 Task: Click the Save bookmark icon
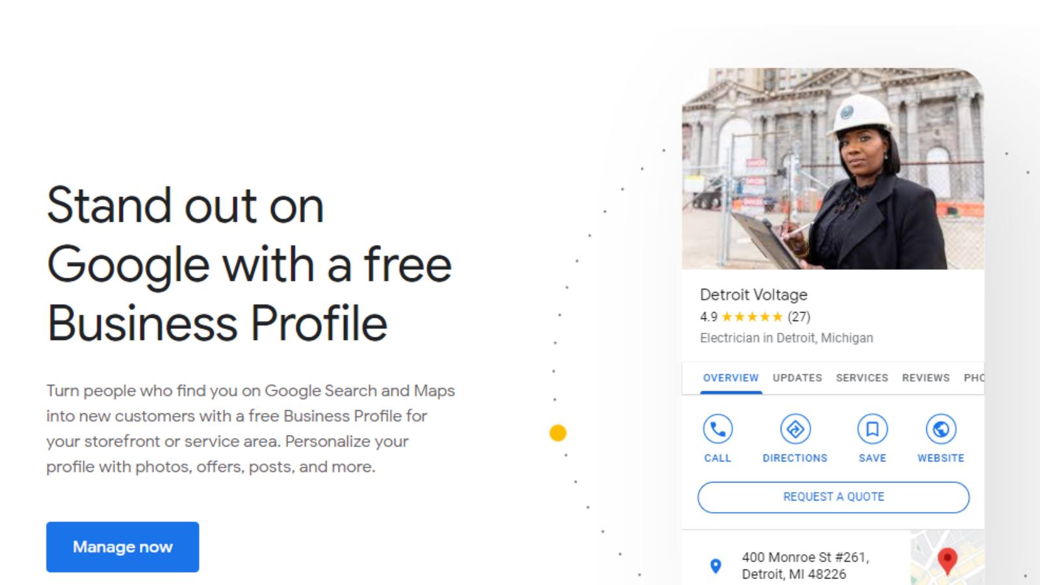[872, 429]
